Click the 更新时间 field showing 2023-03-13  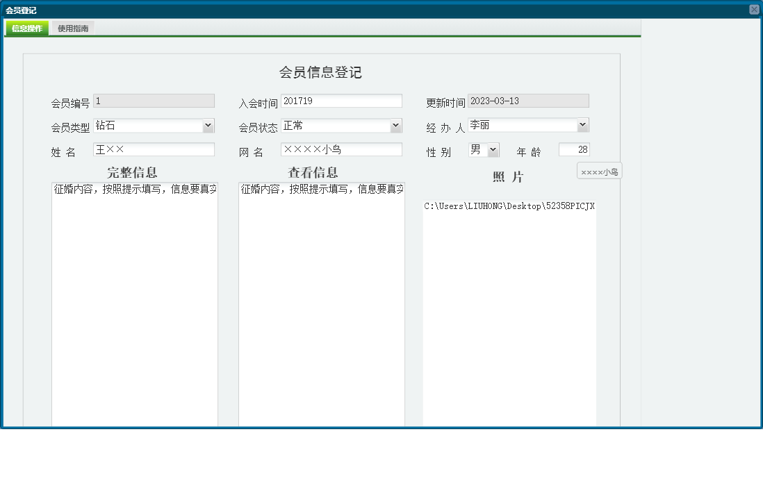pyautogui.click(x=528, y=100)
